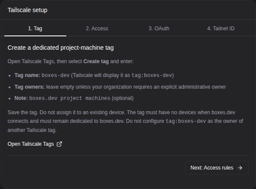Viewport: 256px width, 189px height.
Task: Open the 2. Access tab
Action: tap(97, 29)
